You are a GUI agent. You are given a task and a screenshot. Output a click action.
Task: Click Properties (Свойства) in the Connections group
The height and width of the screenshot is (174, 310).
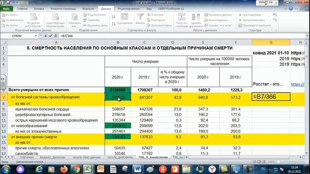point(91,20)
